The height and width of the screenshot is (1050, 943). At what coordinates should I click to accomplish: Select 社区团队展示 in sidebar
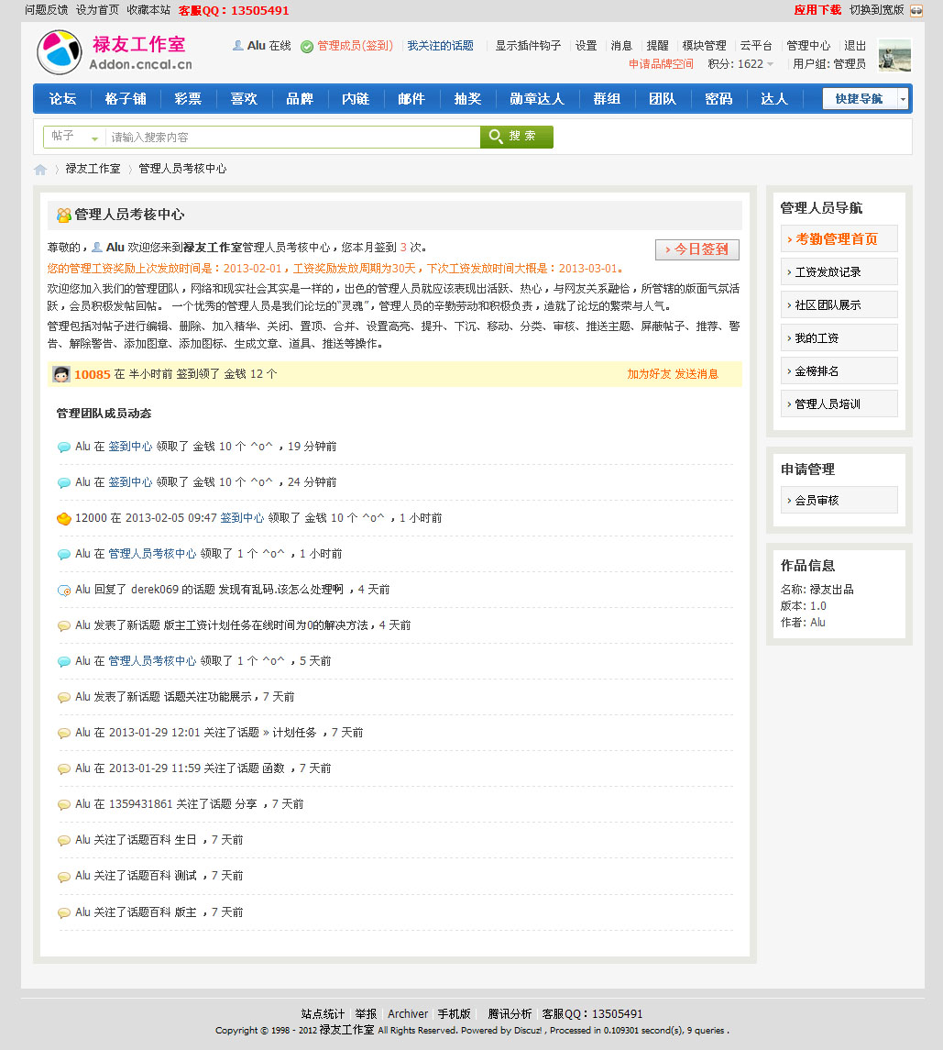(x=839, y=304)
